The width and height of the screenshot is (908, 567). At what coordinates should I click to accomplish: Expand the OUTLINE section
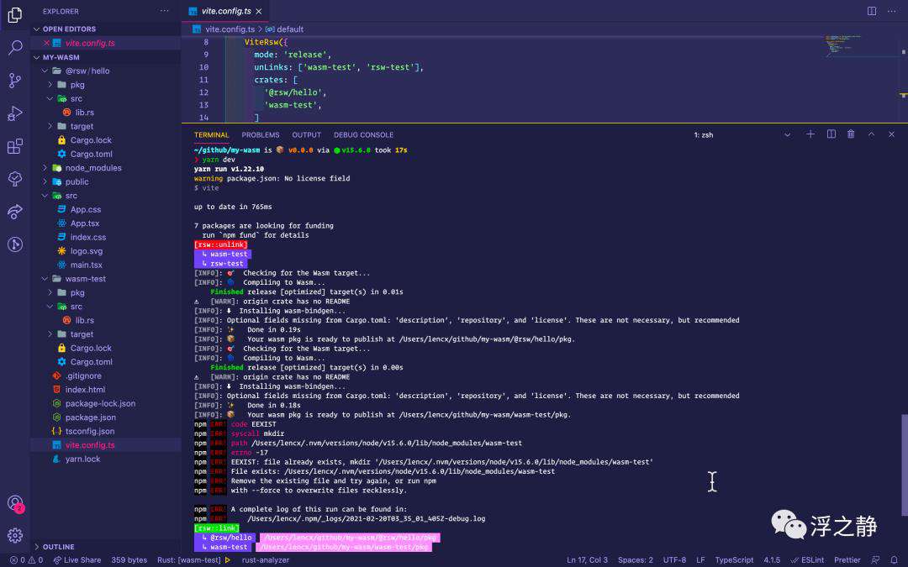point(58,547)
